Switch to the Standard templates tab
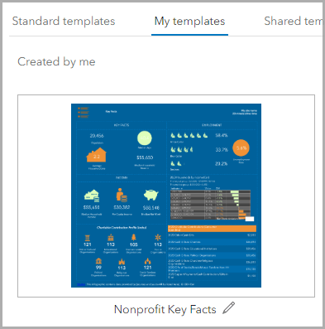The image size is (325, 329). [x=64, y=22]
